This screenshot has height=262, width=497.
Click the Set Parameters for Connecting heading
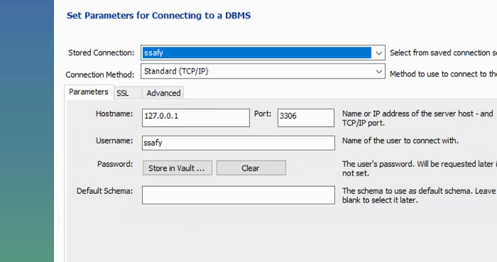pyautogui.click(x=158, y=16)
